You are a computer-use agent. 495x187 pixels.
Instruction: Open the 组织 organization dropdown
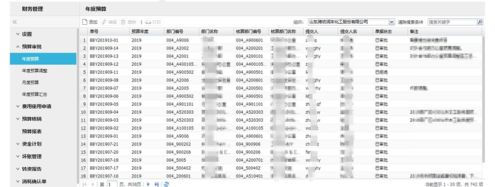point(392,22)
